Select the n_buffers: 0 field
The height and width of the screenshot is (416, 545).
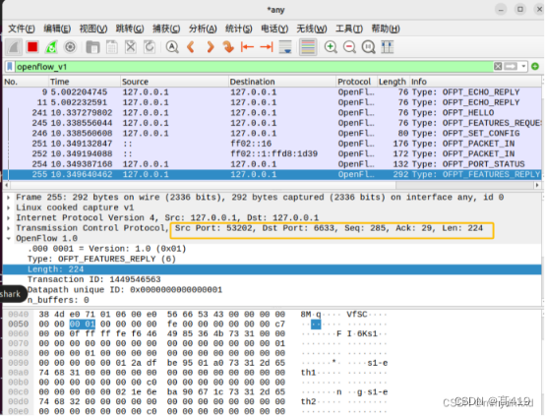tap(58, 300)
